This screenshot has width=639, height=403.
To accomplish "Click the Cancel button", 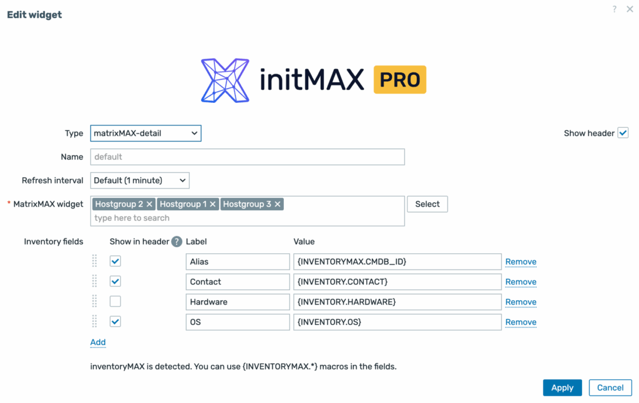I will (x=610, y=387).
